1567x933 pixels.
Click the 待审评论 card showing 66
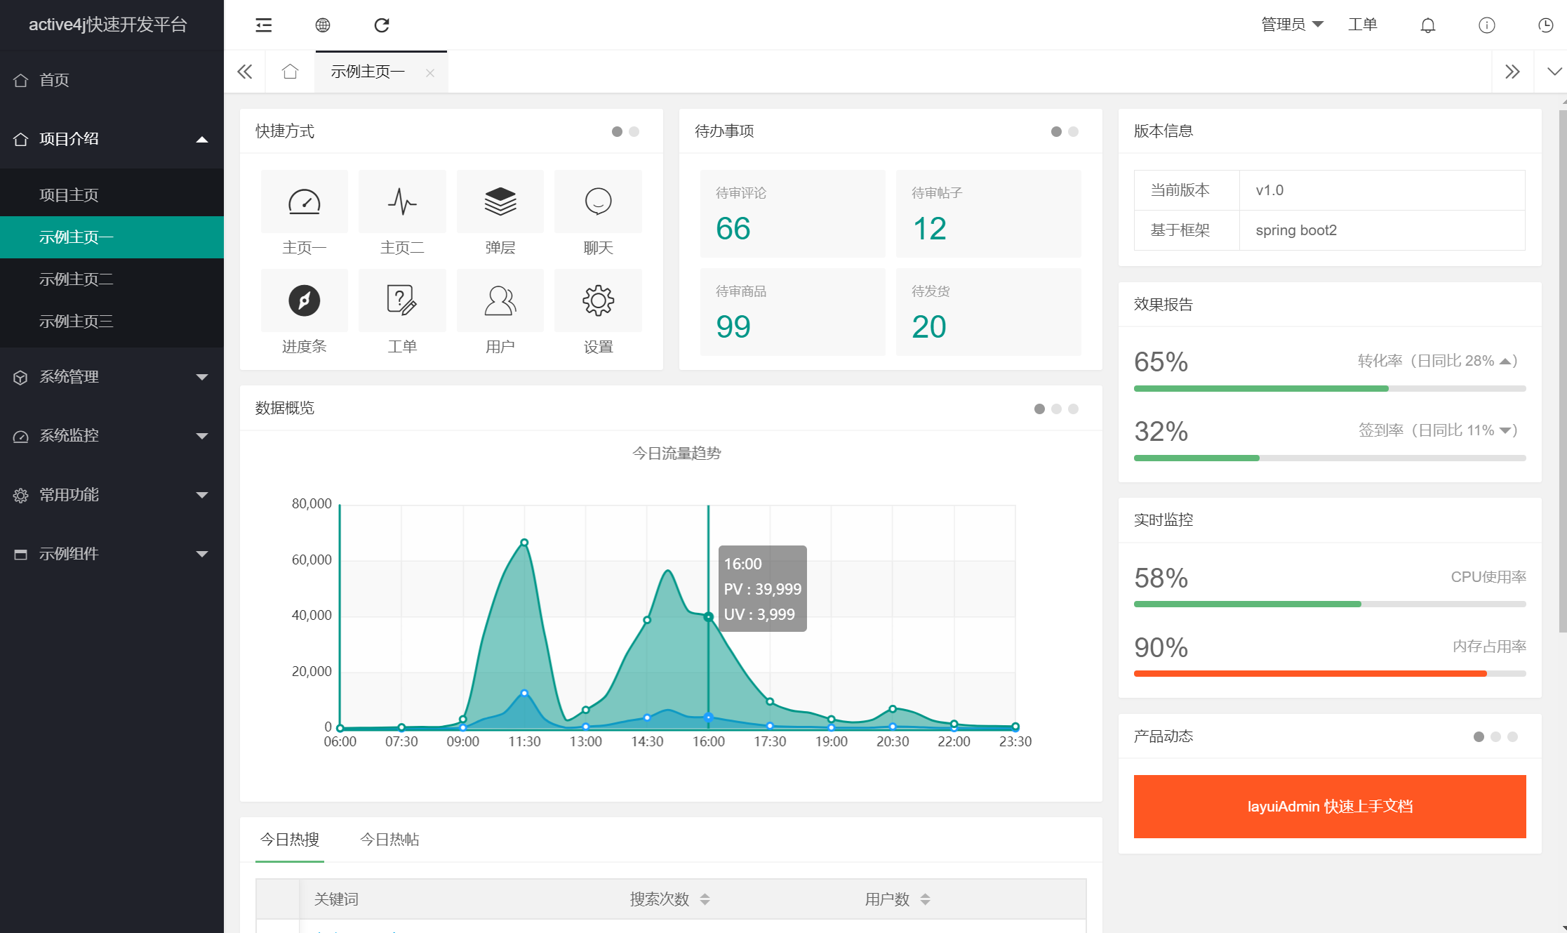pyautogui.click(x=793, y=213)
